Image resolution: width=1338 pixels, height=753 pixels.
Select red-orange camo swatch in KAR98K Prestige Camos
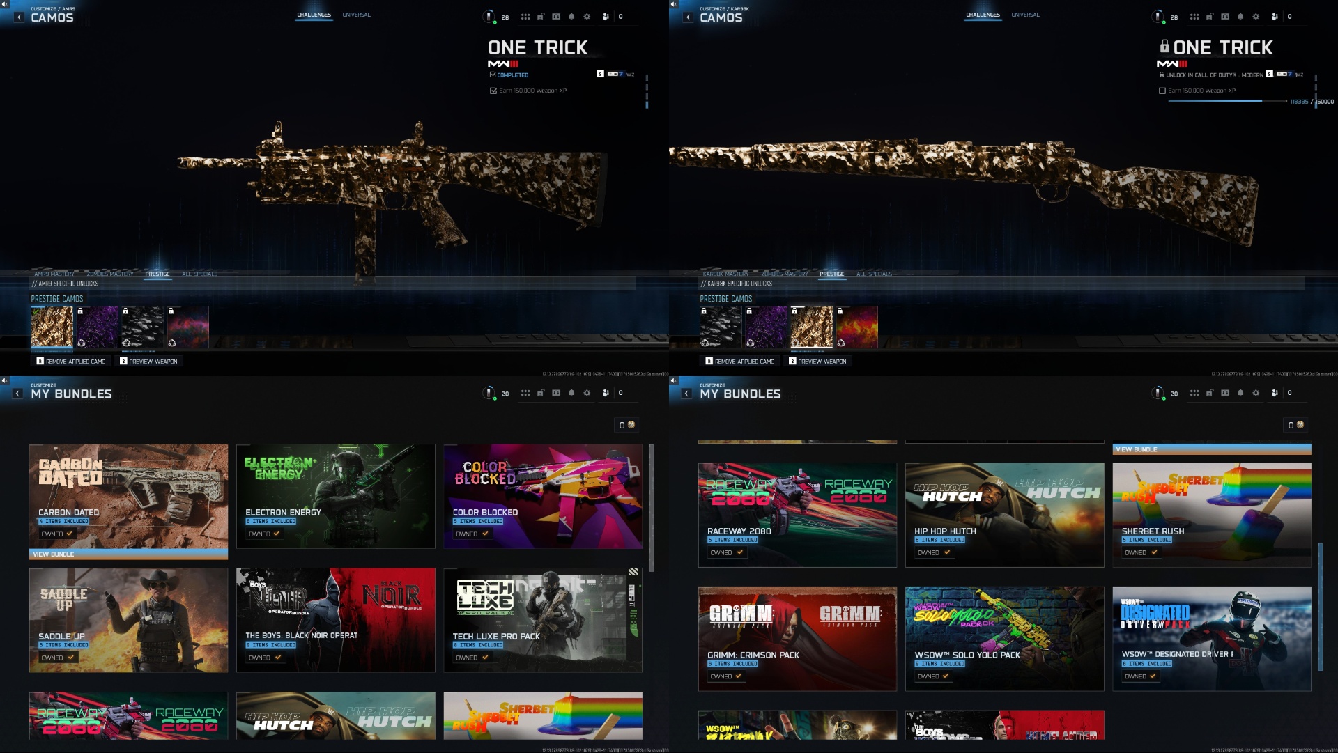coord(856,327)
